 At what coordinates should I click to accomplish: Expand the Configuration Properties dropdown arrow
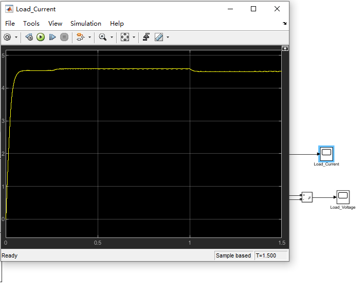click(x=16, y=37)
